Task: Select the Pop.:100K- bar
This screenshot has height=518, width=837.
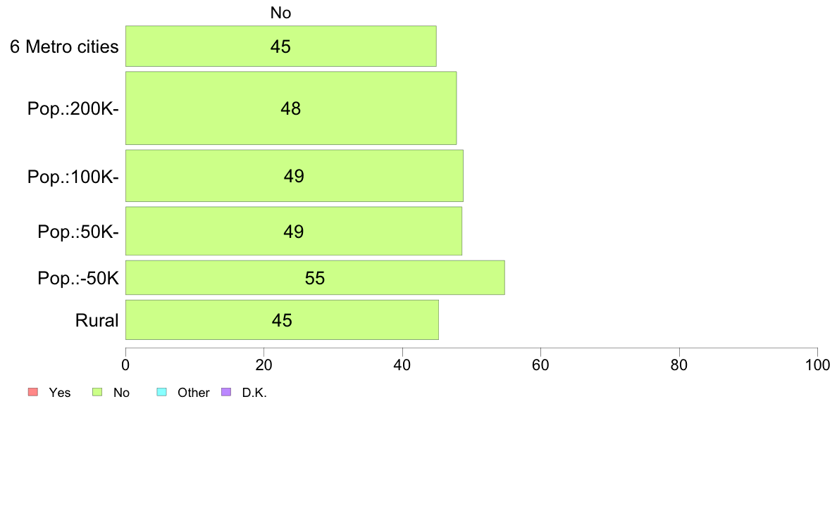Action: coord(294,176)
